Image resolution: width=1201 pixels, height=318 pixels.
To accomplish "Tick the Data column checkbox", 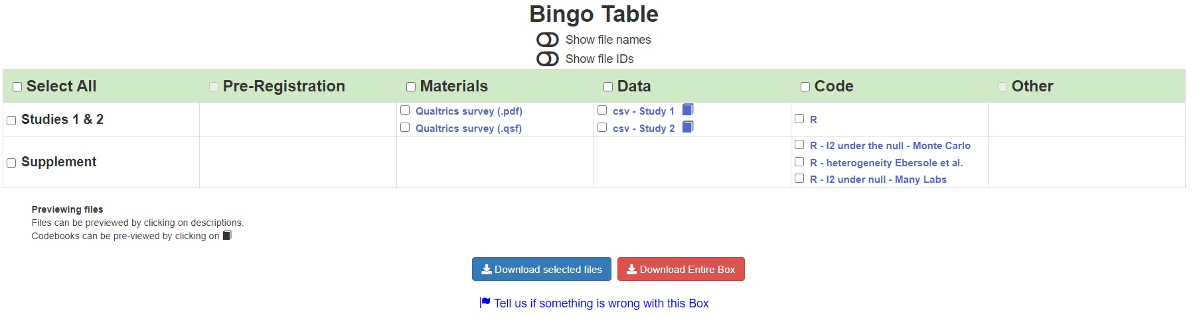I will [x=608, y=87].
